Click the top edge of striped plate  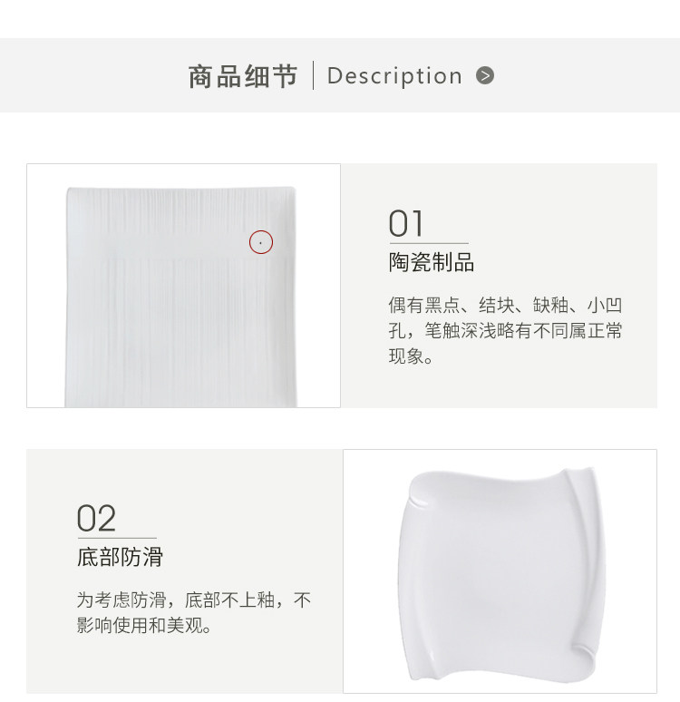180,189
